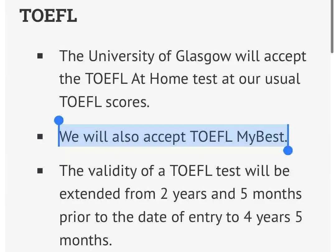This screenshot has width=336, height=252.
Task: Click the final word 'months.' on the last line
Action: (85, 240)
